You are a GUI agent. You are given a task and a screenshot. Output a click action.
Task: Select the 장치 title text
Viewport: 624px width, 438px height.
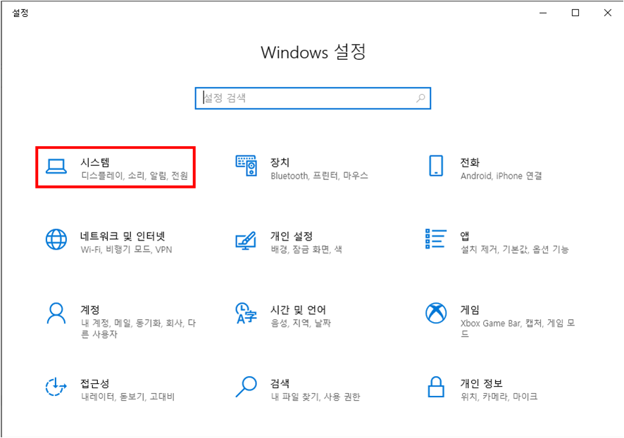pyautogui.click(x=280, y=162)
